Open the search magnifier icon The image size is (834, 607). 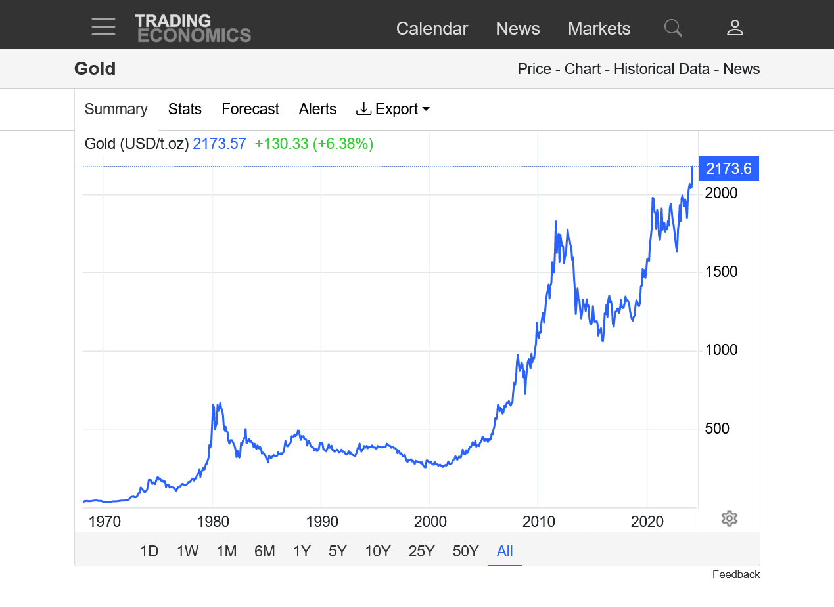pos(673,28)
